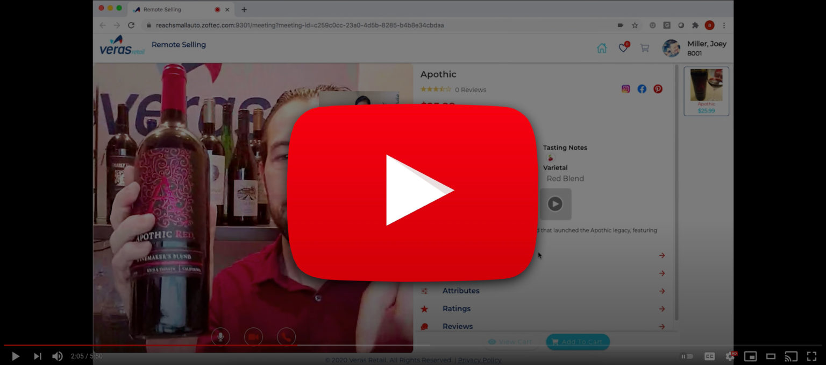The height and width of the screenshot is (365, 826).
Task: Play the Apothic product video thumbnail
Action: [x=555, y=204]
